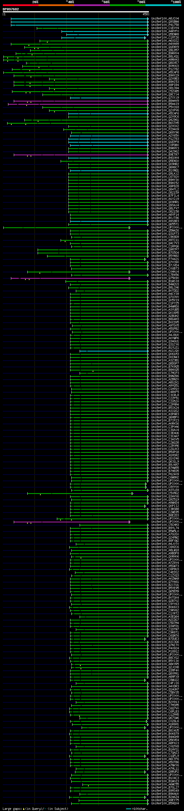
Task: Open hit UniRef100_C1E0Y4
Action: (165, 28)
